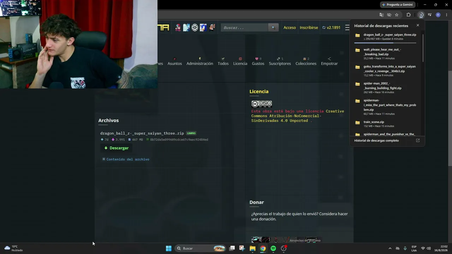
Task: Open the ESP LAA language selector
Action: [414, 248]
